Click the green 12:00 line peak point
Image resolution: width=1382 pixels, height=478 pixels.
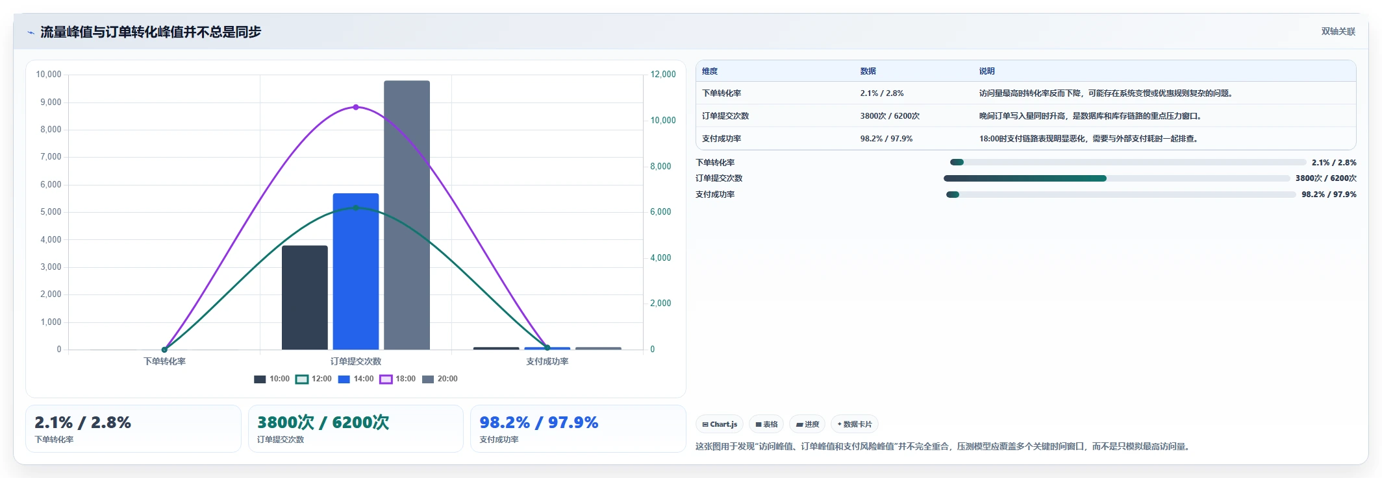pos(356,208)
